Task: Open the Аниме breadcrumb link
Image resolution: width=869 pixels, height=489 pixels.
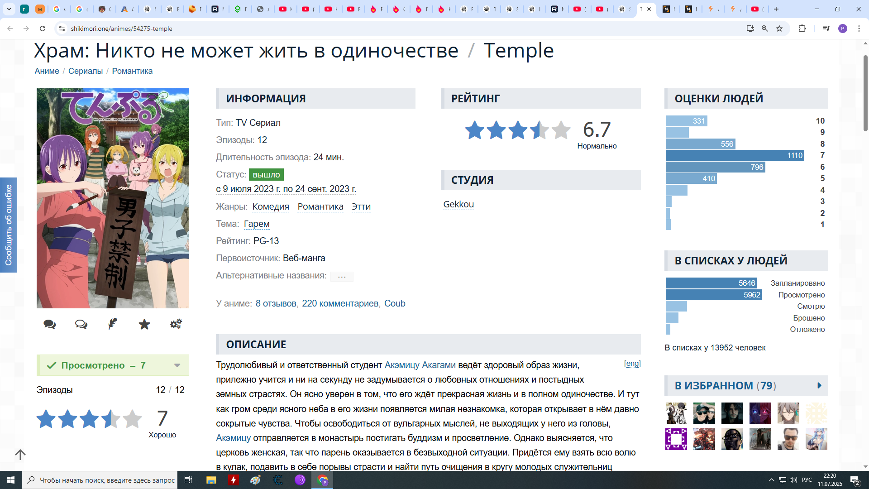Action: 47,71
